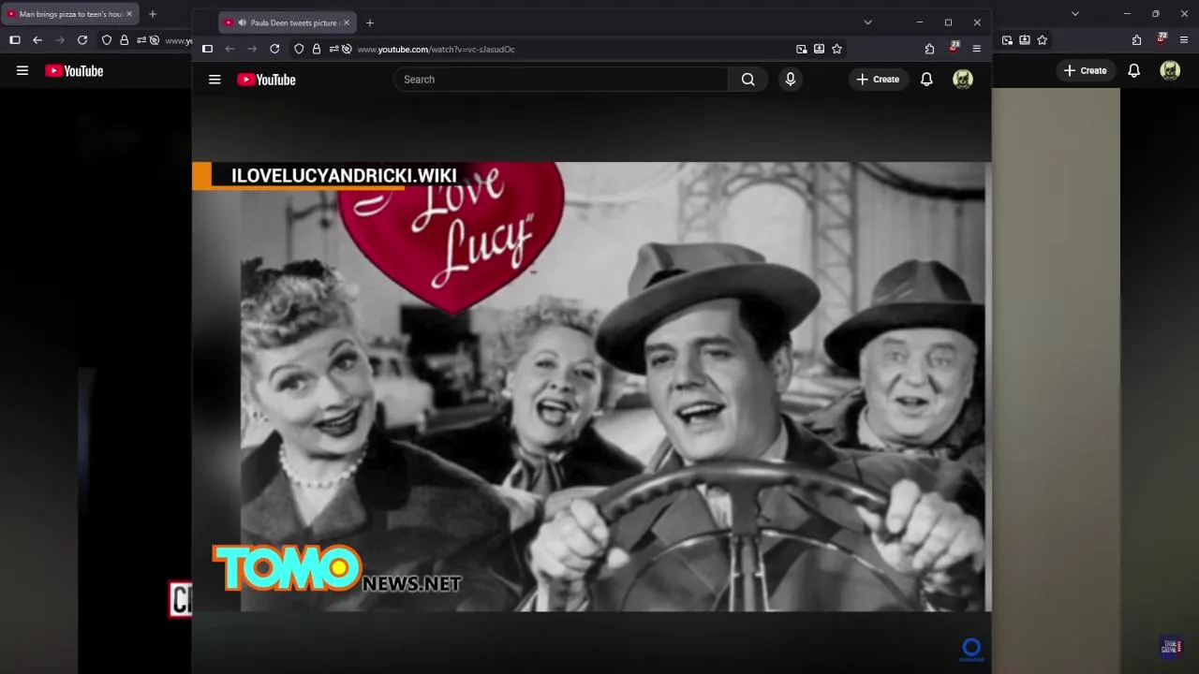Viewport: 1199px width, 674px height.
Task: Open notifications bell in the back window
Action: pos(1133,70)
